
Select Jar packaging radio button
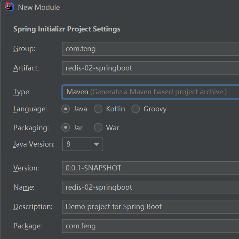coord(66,128)
